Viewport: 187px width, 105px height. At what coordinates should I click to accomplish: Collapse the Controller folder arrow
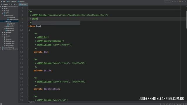tap(4, 16)
